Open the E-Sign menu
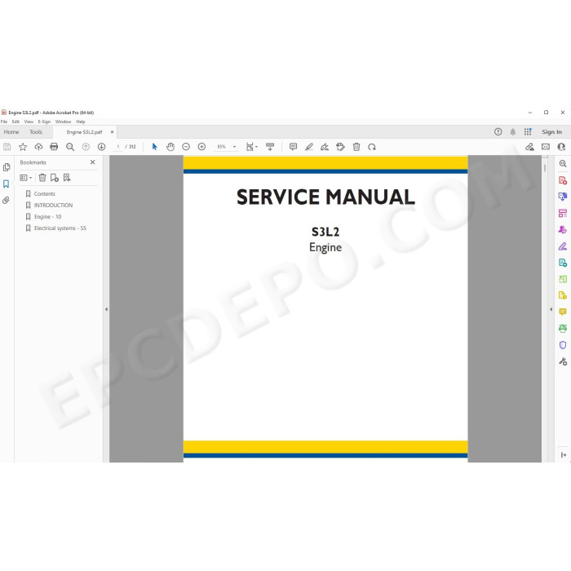571x571 pixels. pos(44,122)
